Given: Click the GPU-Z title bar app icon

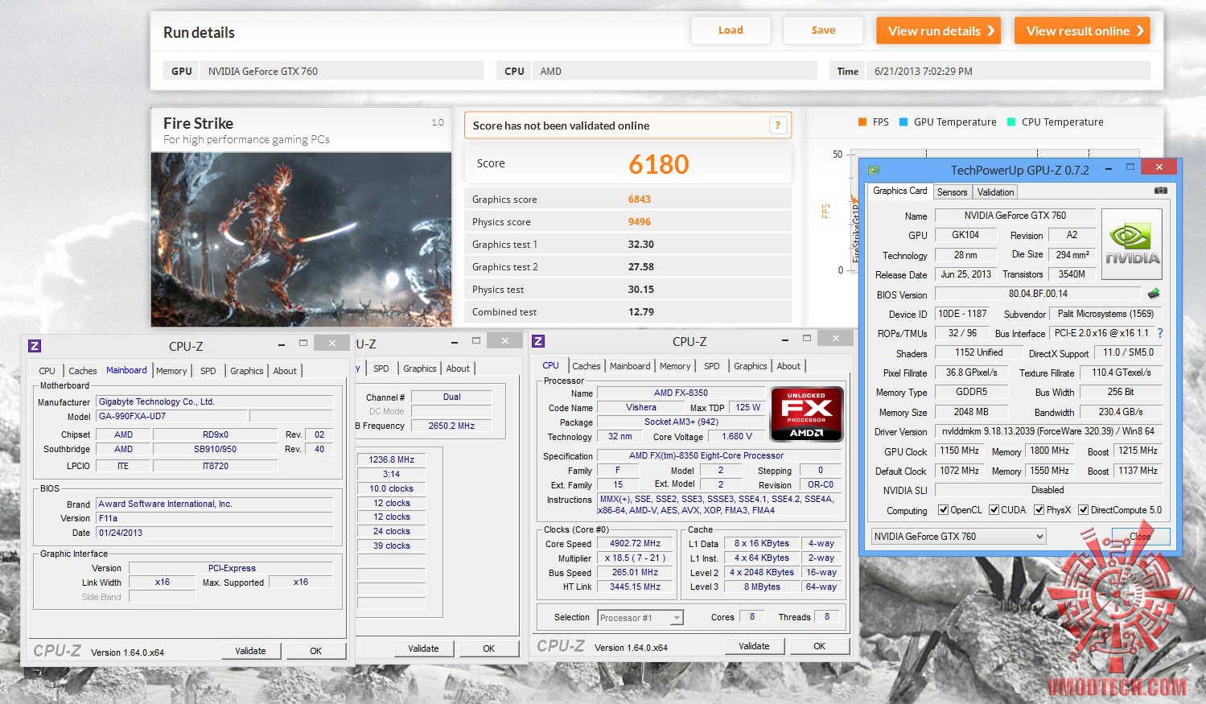Looking at the screenshot, I should click(874, 170).
